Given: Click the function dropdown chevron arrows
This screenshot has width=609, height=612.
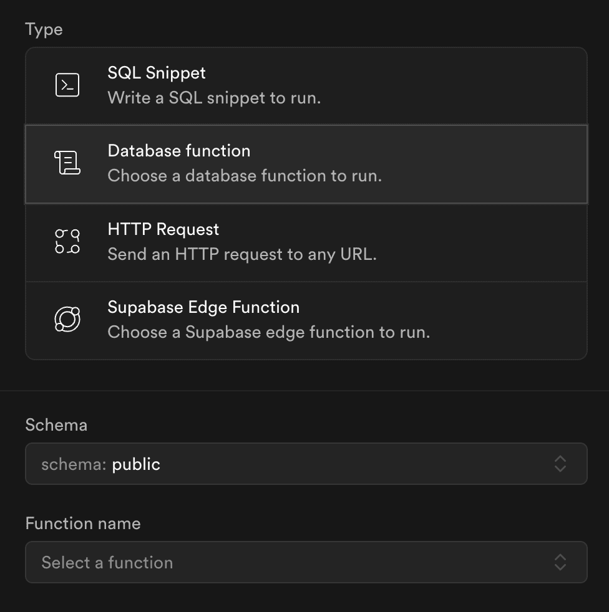Looking at the screenshot, I should pos(560,562).
